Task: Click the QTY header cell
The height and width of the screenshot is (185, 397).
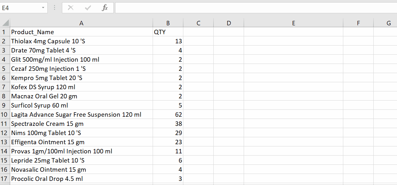Action: pyautogui.click(x=168, y=32)
